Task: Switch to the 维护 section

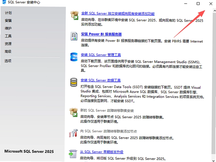Action: click(x=8, y=28)
